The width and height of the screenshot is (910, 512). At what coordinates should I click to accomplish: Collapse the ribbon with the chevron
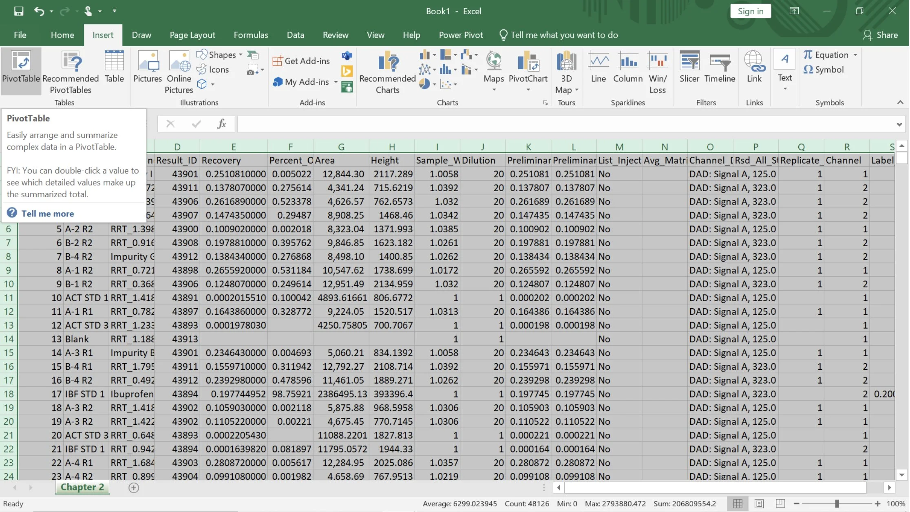pos(900,102)
